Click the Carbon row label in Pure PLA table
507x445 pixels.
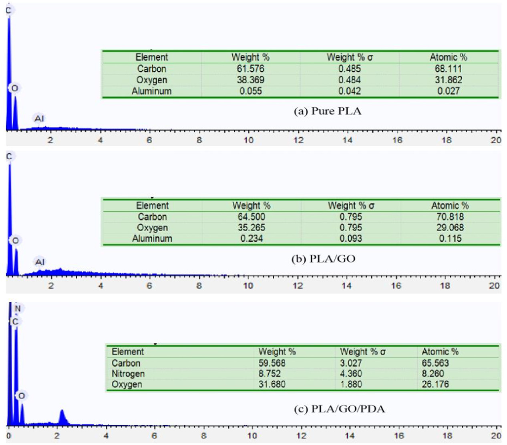click(x=151, y=69)
